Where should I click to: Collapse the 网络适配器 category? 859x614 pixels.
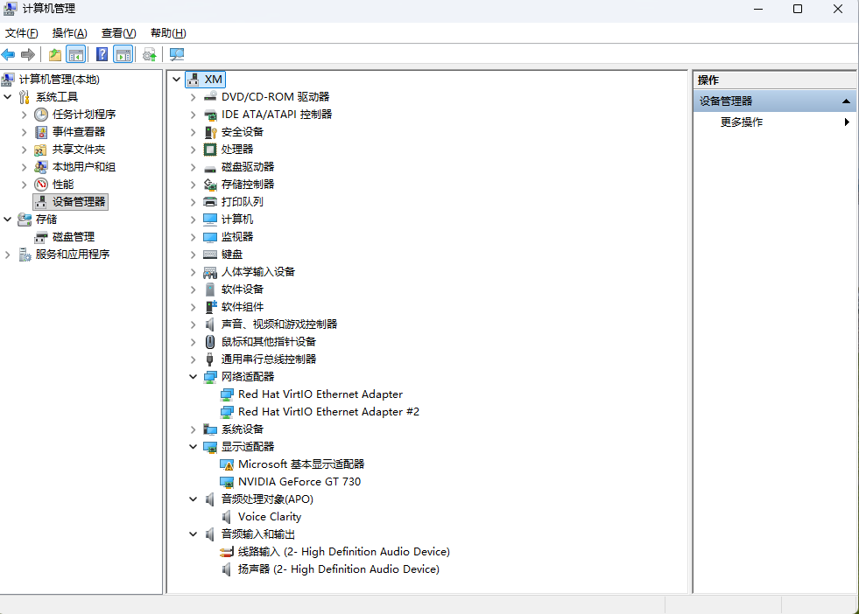(x=194, y=376)
